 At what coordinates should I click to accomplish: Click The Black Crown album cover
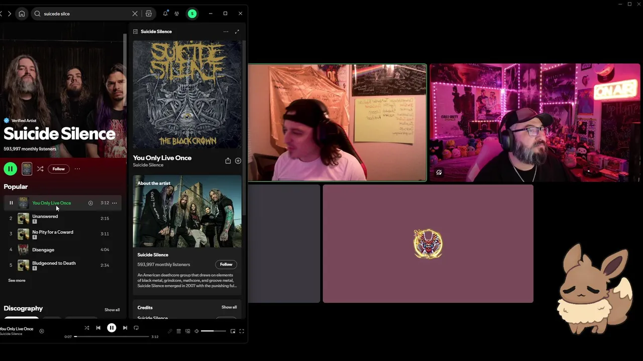[187, 94]
